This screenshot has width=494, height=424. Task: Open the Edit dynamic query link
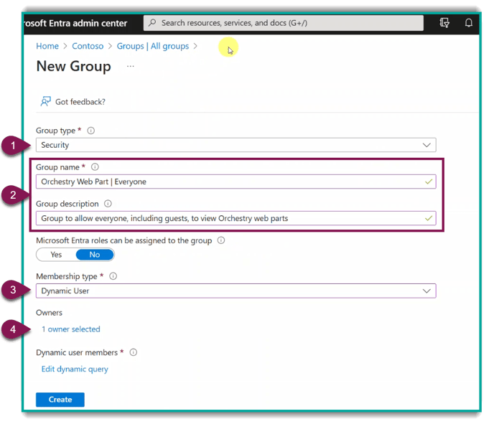(x=75, y=369)
